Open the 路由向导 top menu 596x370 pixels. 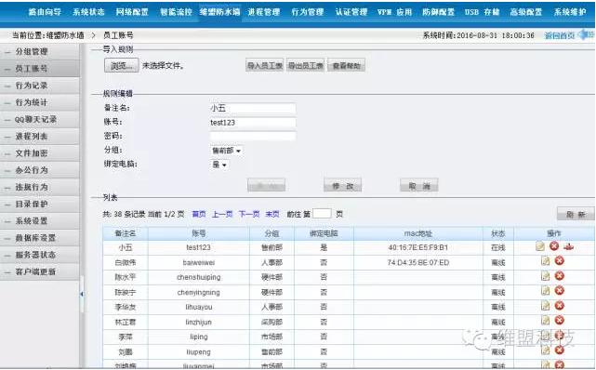(x=45, y=12)
